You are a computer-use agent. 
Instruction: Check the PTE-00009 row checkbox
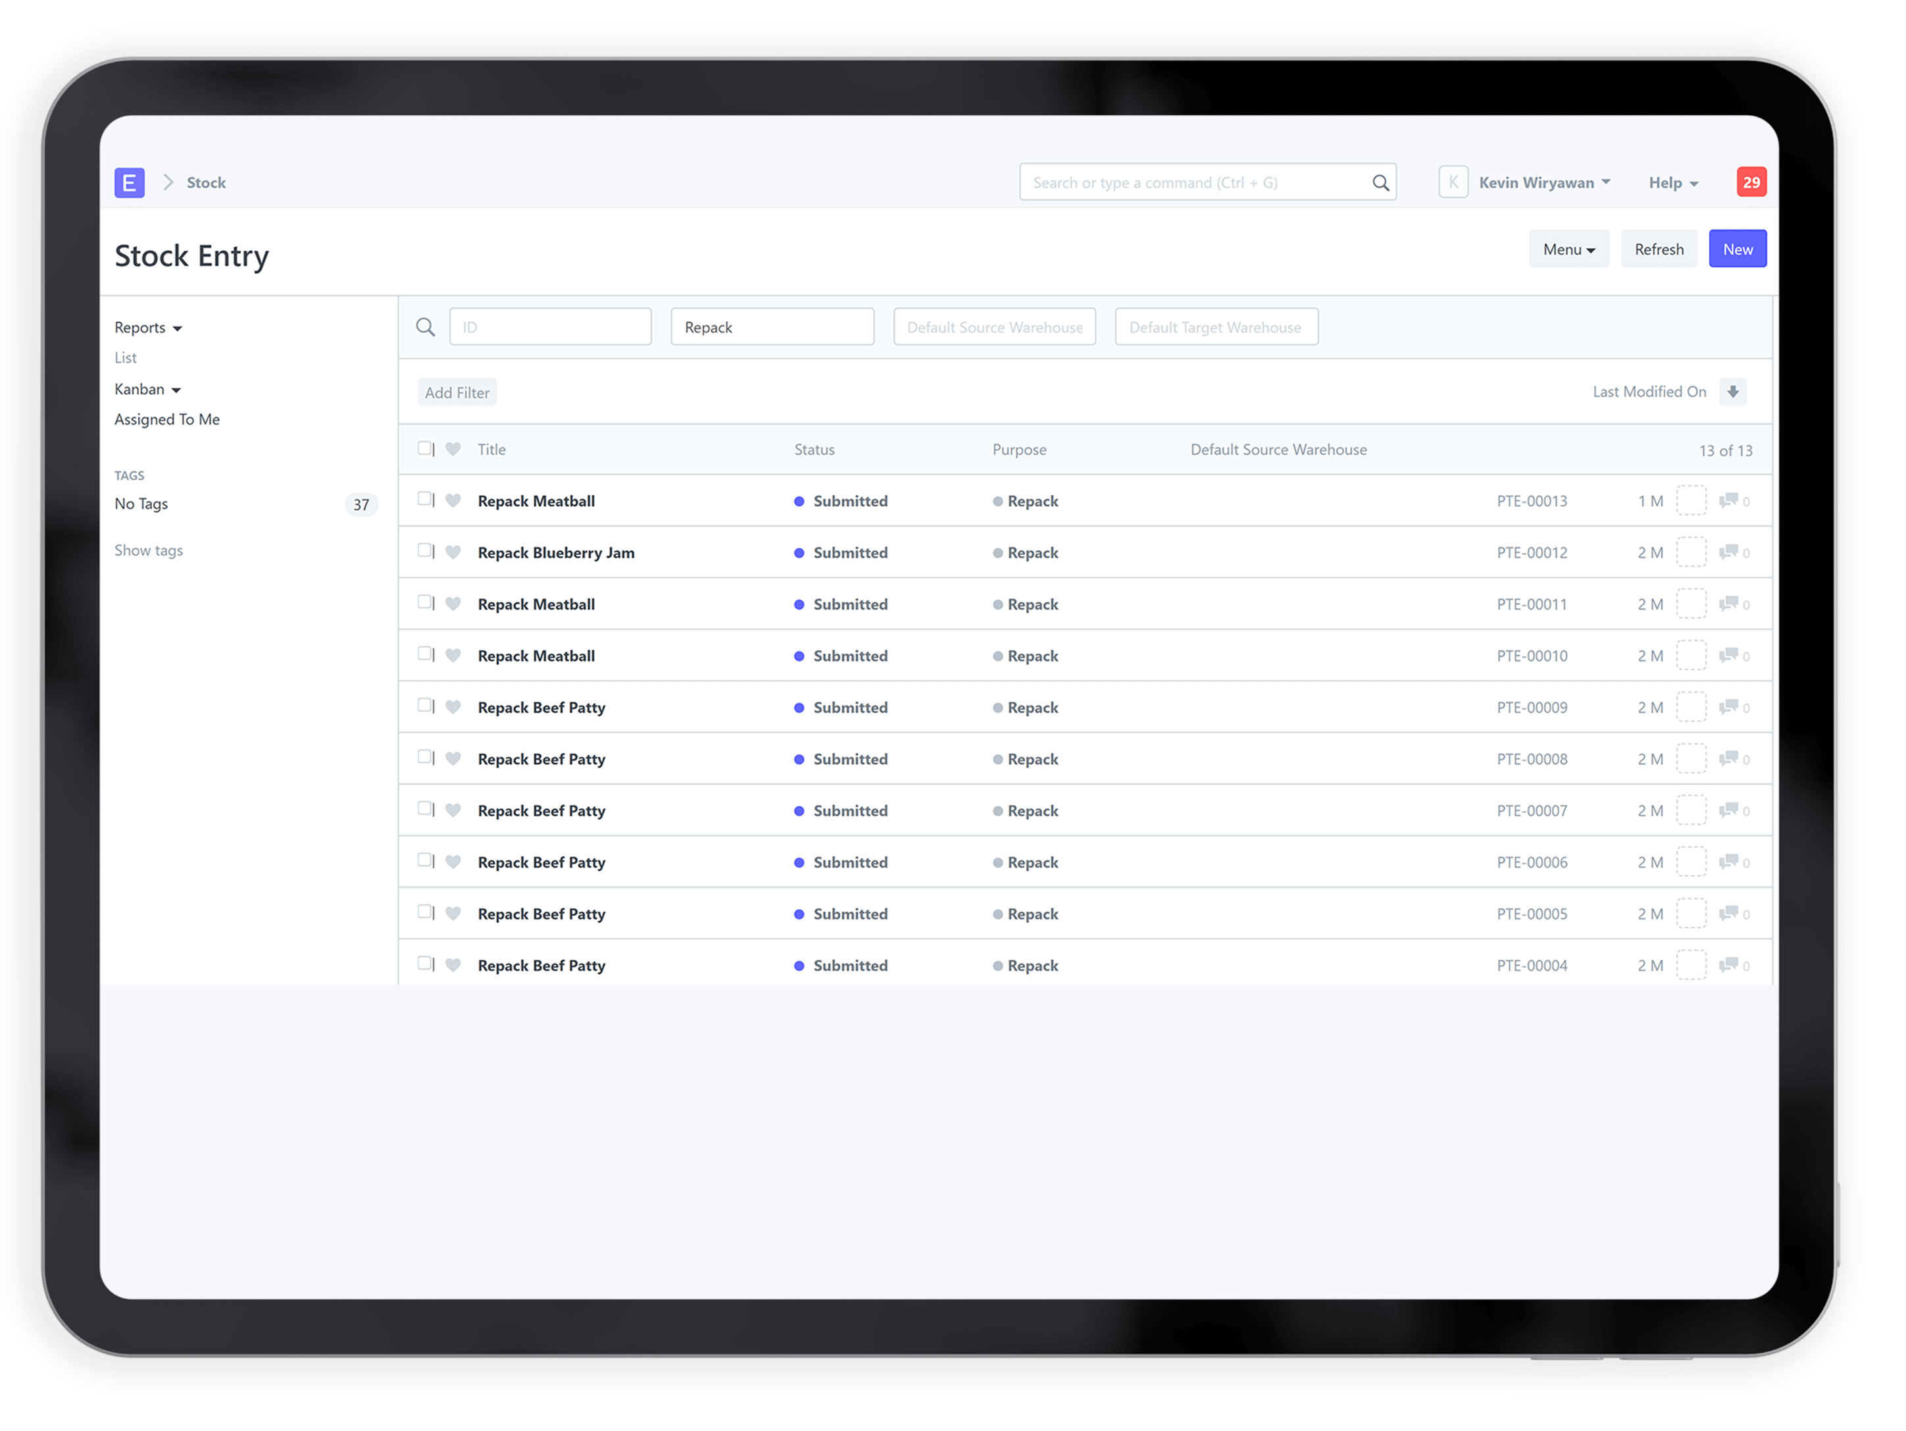tap(425, 706)
